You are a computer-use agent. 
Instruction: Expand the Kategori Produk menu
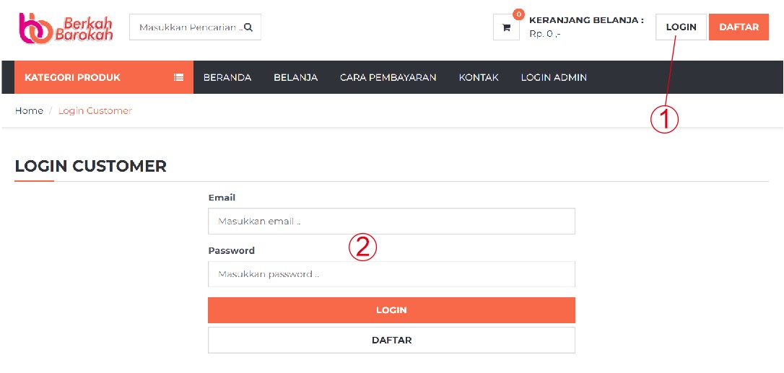(x=72, y=77)
